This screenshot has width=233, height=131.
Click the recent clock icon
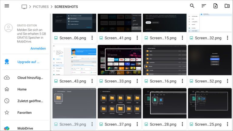coord(7,101)
